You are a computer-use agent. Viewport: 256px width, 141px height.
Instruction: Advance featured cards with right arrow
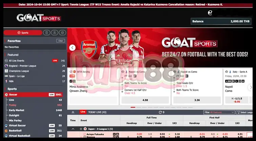coord(251,87)
